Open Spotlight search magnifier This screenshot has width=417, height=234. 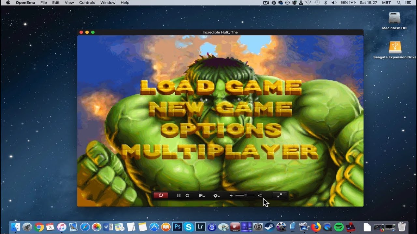(399, 3)
